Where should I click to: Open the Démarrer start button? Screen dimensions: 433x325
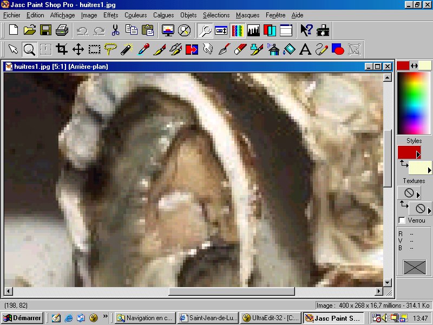click(22, 318)
